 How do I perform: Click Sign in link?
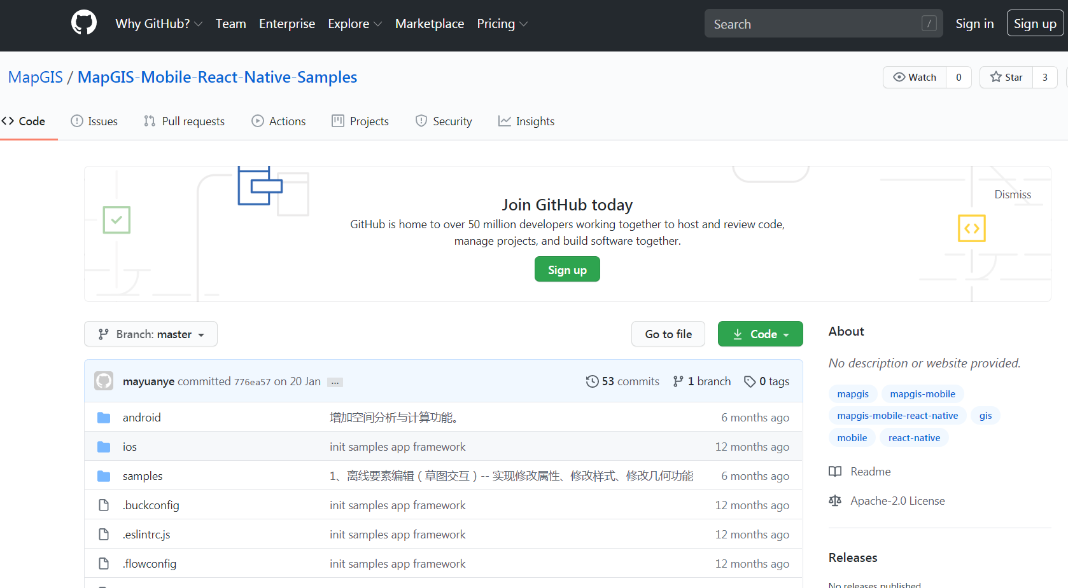(x=974, y=24)
